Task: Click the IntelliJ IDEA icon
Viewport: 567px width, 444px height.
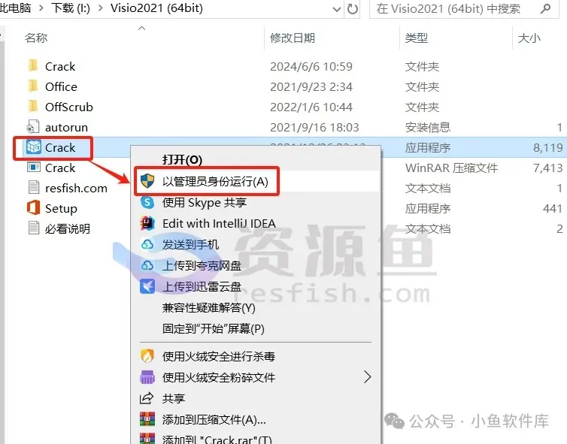Action: tap(147, 223)
